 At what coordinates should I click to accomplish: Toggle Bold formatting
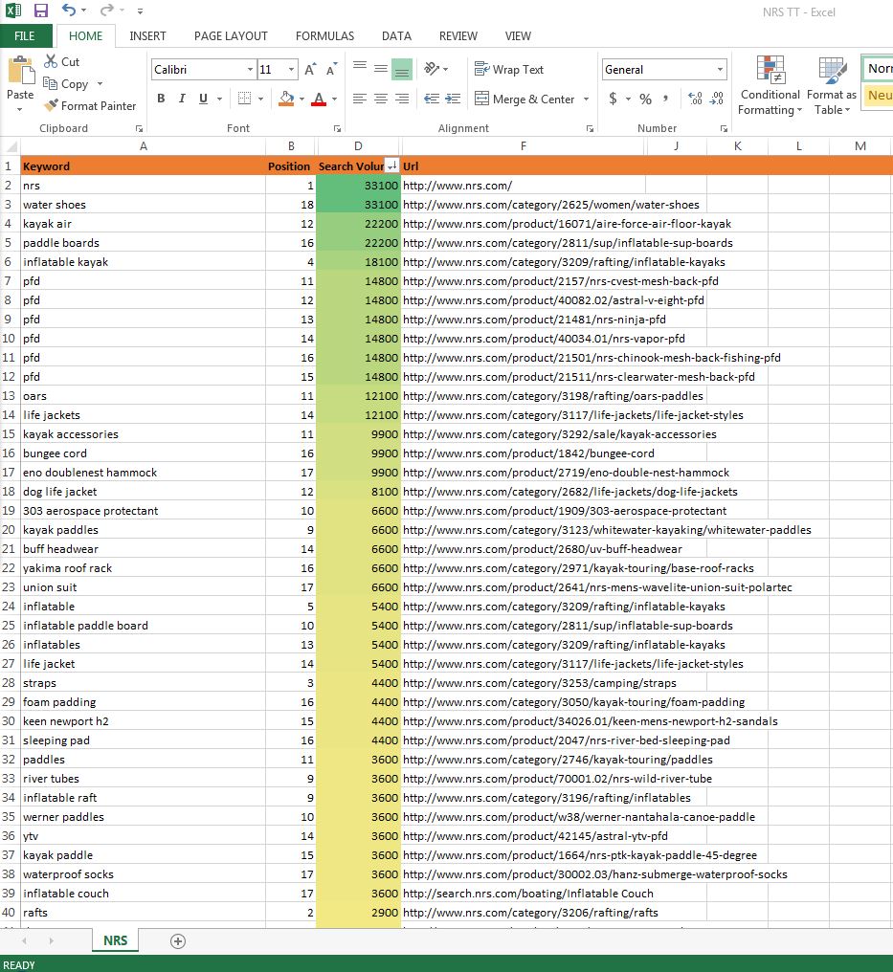(x=161, y=99)
